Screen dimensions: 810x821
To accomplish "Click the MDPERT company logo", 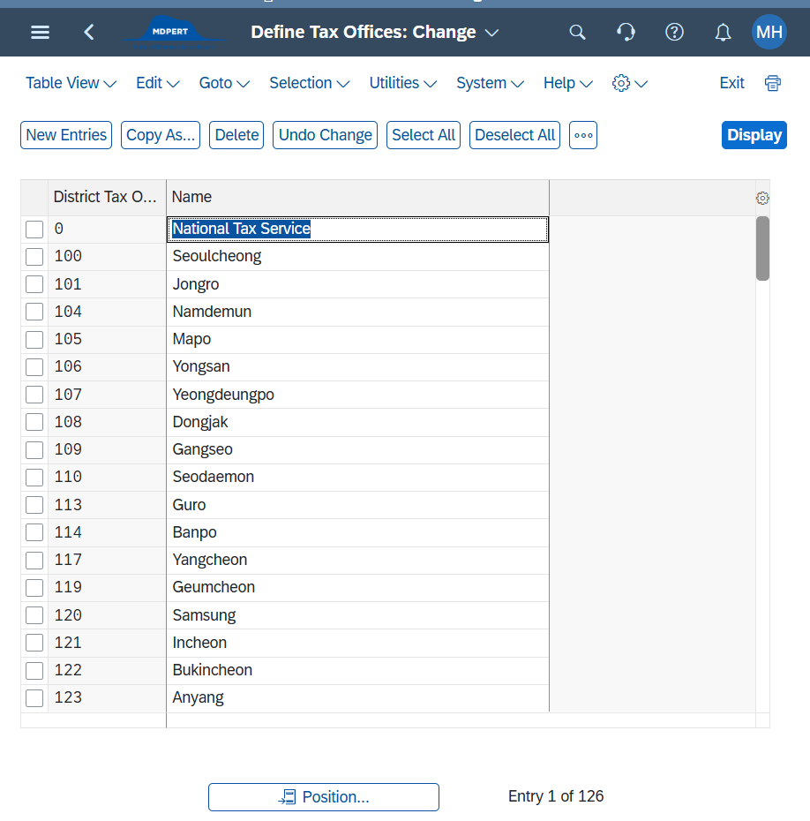I will [175, 33].
